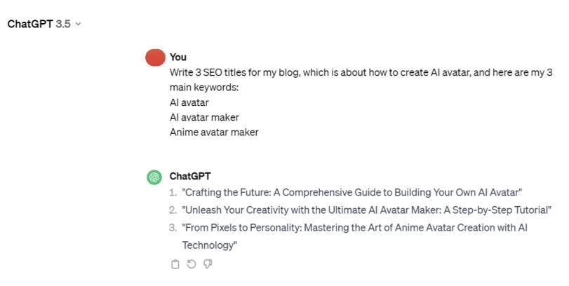Expand the chevron next to 3.5
The width and height of the screenshot is (569, 286).
click(78, 24)
